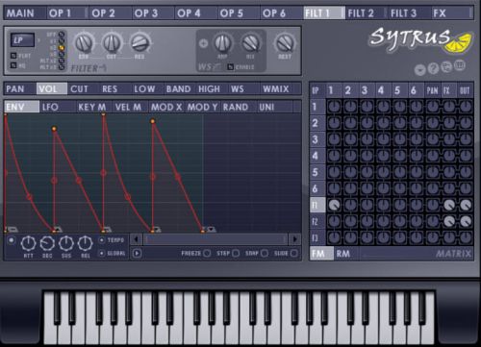
Task: Toggle the FLAT filter checkbox
Action: coord(13,56)
